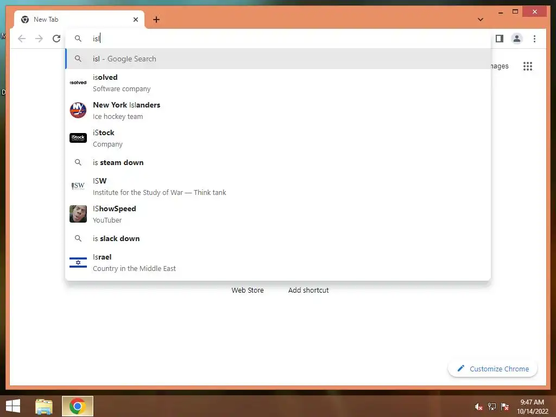Click the Action Center flag icon
Viewport: 556px width, 417px height.
[x=505, y=407]
